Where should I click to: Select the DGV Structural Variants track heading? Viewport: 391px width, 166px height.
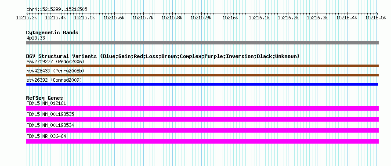163,56
